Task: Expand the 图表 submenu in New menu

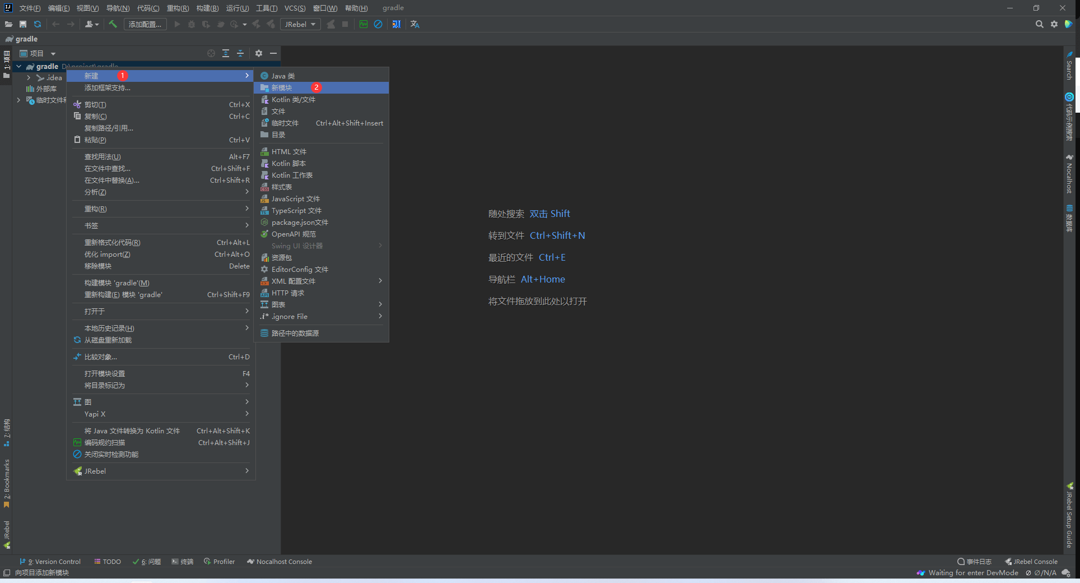Action: (x=322, y=304)
